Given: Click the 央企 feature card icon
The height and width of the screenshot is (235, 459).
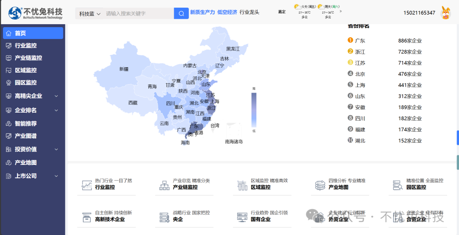Looking at the screenshot, I should coord(164,217).
